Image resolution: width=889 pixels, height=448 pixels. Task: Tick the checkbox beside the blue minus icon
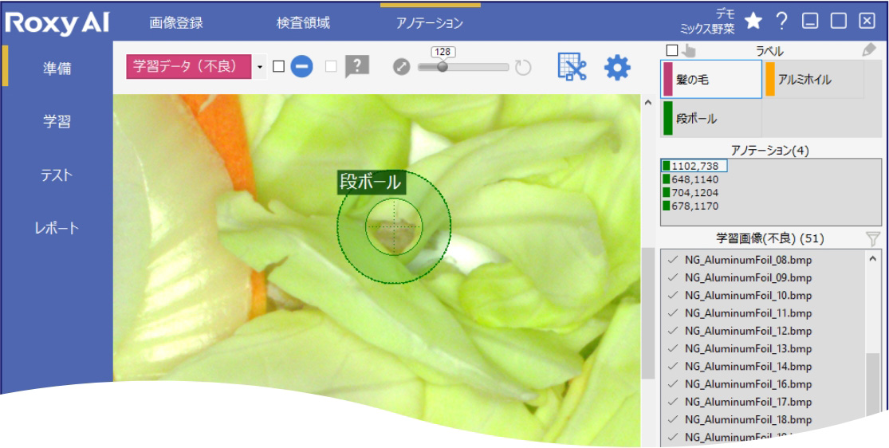tap(278, 67)
